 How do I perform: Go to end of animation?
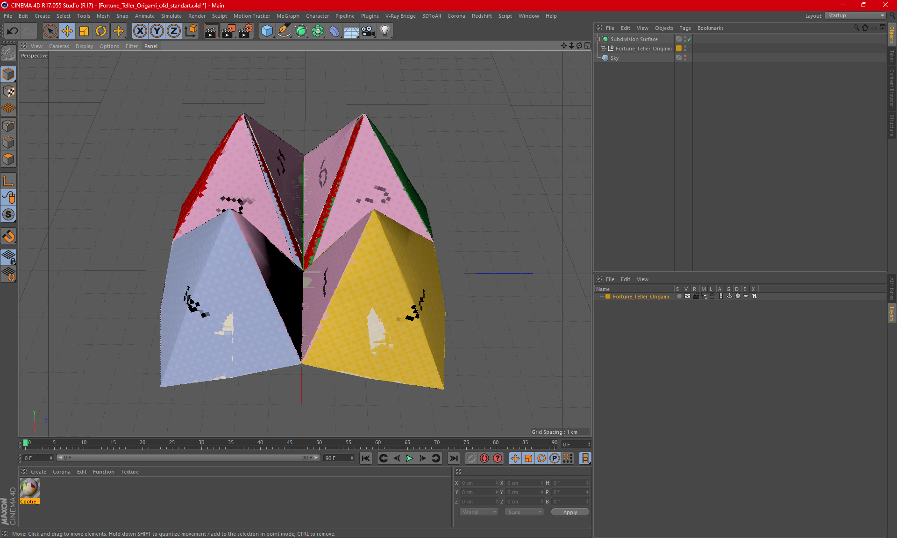pos(453,458)
